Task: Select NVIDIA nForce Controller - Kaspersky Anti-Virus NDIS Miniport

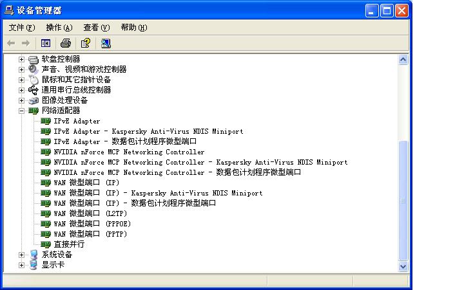Action: click(200, 162)
